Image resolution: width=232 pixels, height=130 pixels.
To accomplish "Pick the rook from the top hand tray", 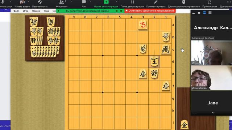I will (x=34, y=22).
